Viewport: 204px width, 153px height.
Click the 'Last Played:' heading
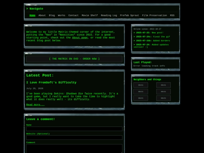pos(142,62)
